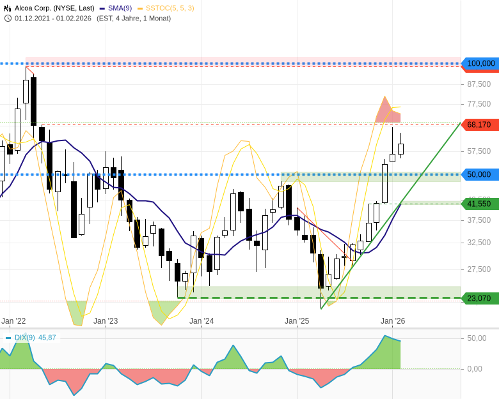The image size is (499, 399).
Task: Click the blue SMA(9) legend marker
Action: (x=102, y=8)
